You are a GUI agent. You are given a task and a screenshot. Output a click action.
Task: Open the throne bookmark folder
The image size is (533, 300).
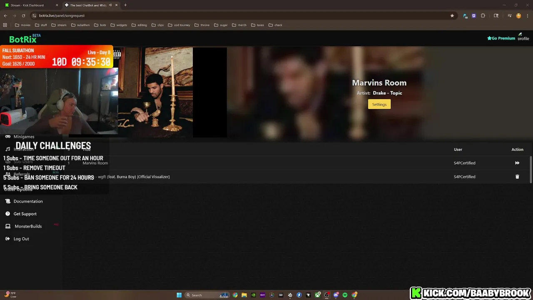202,25
